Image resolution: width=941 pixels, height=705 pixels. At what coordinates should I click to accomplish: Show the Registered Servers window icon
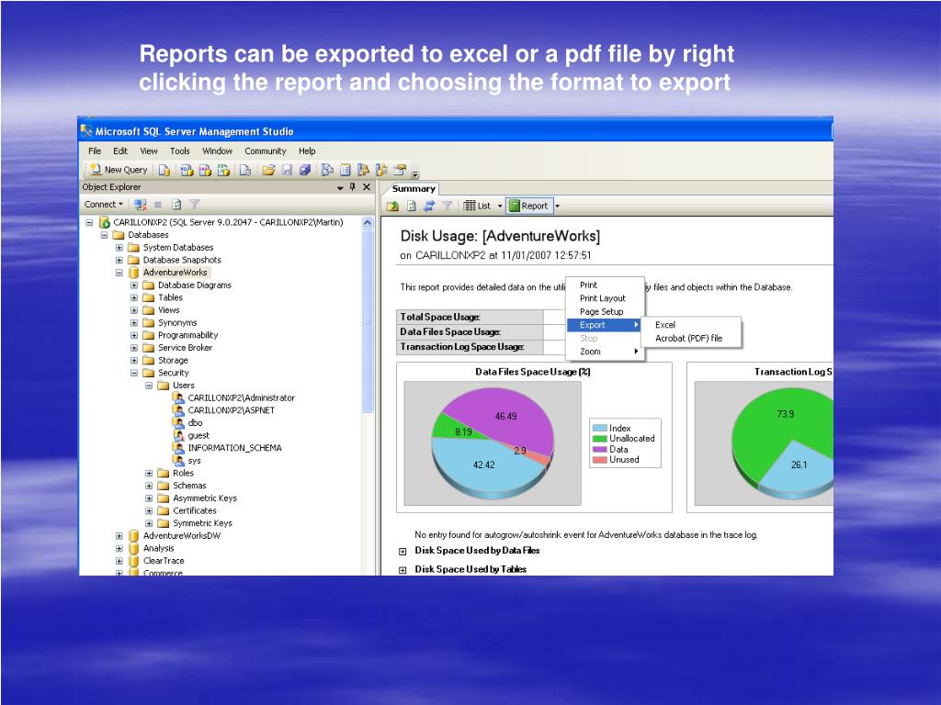pyautogui.click(x=327, y=170)
